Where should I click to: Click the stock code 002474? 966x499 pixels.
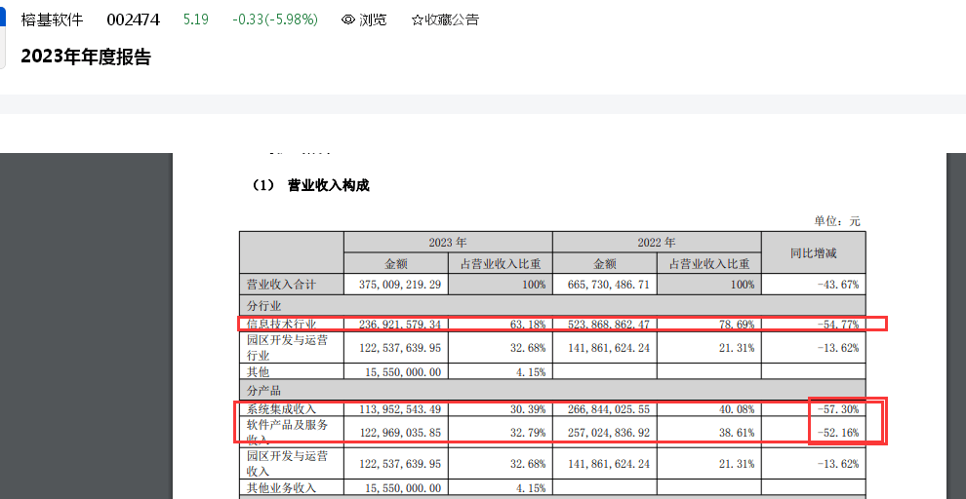[133, 19]
